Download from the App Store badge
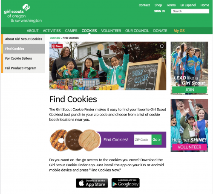 coord(92,183)
